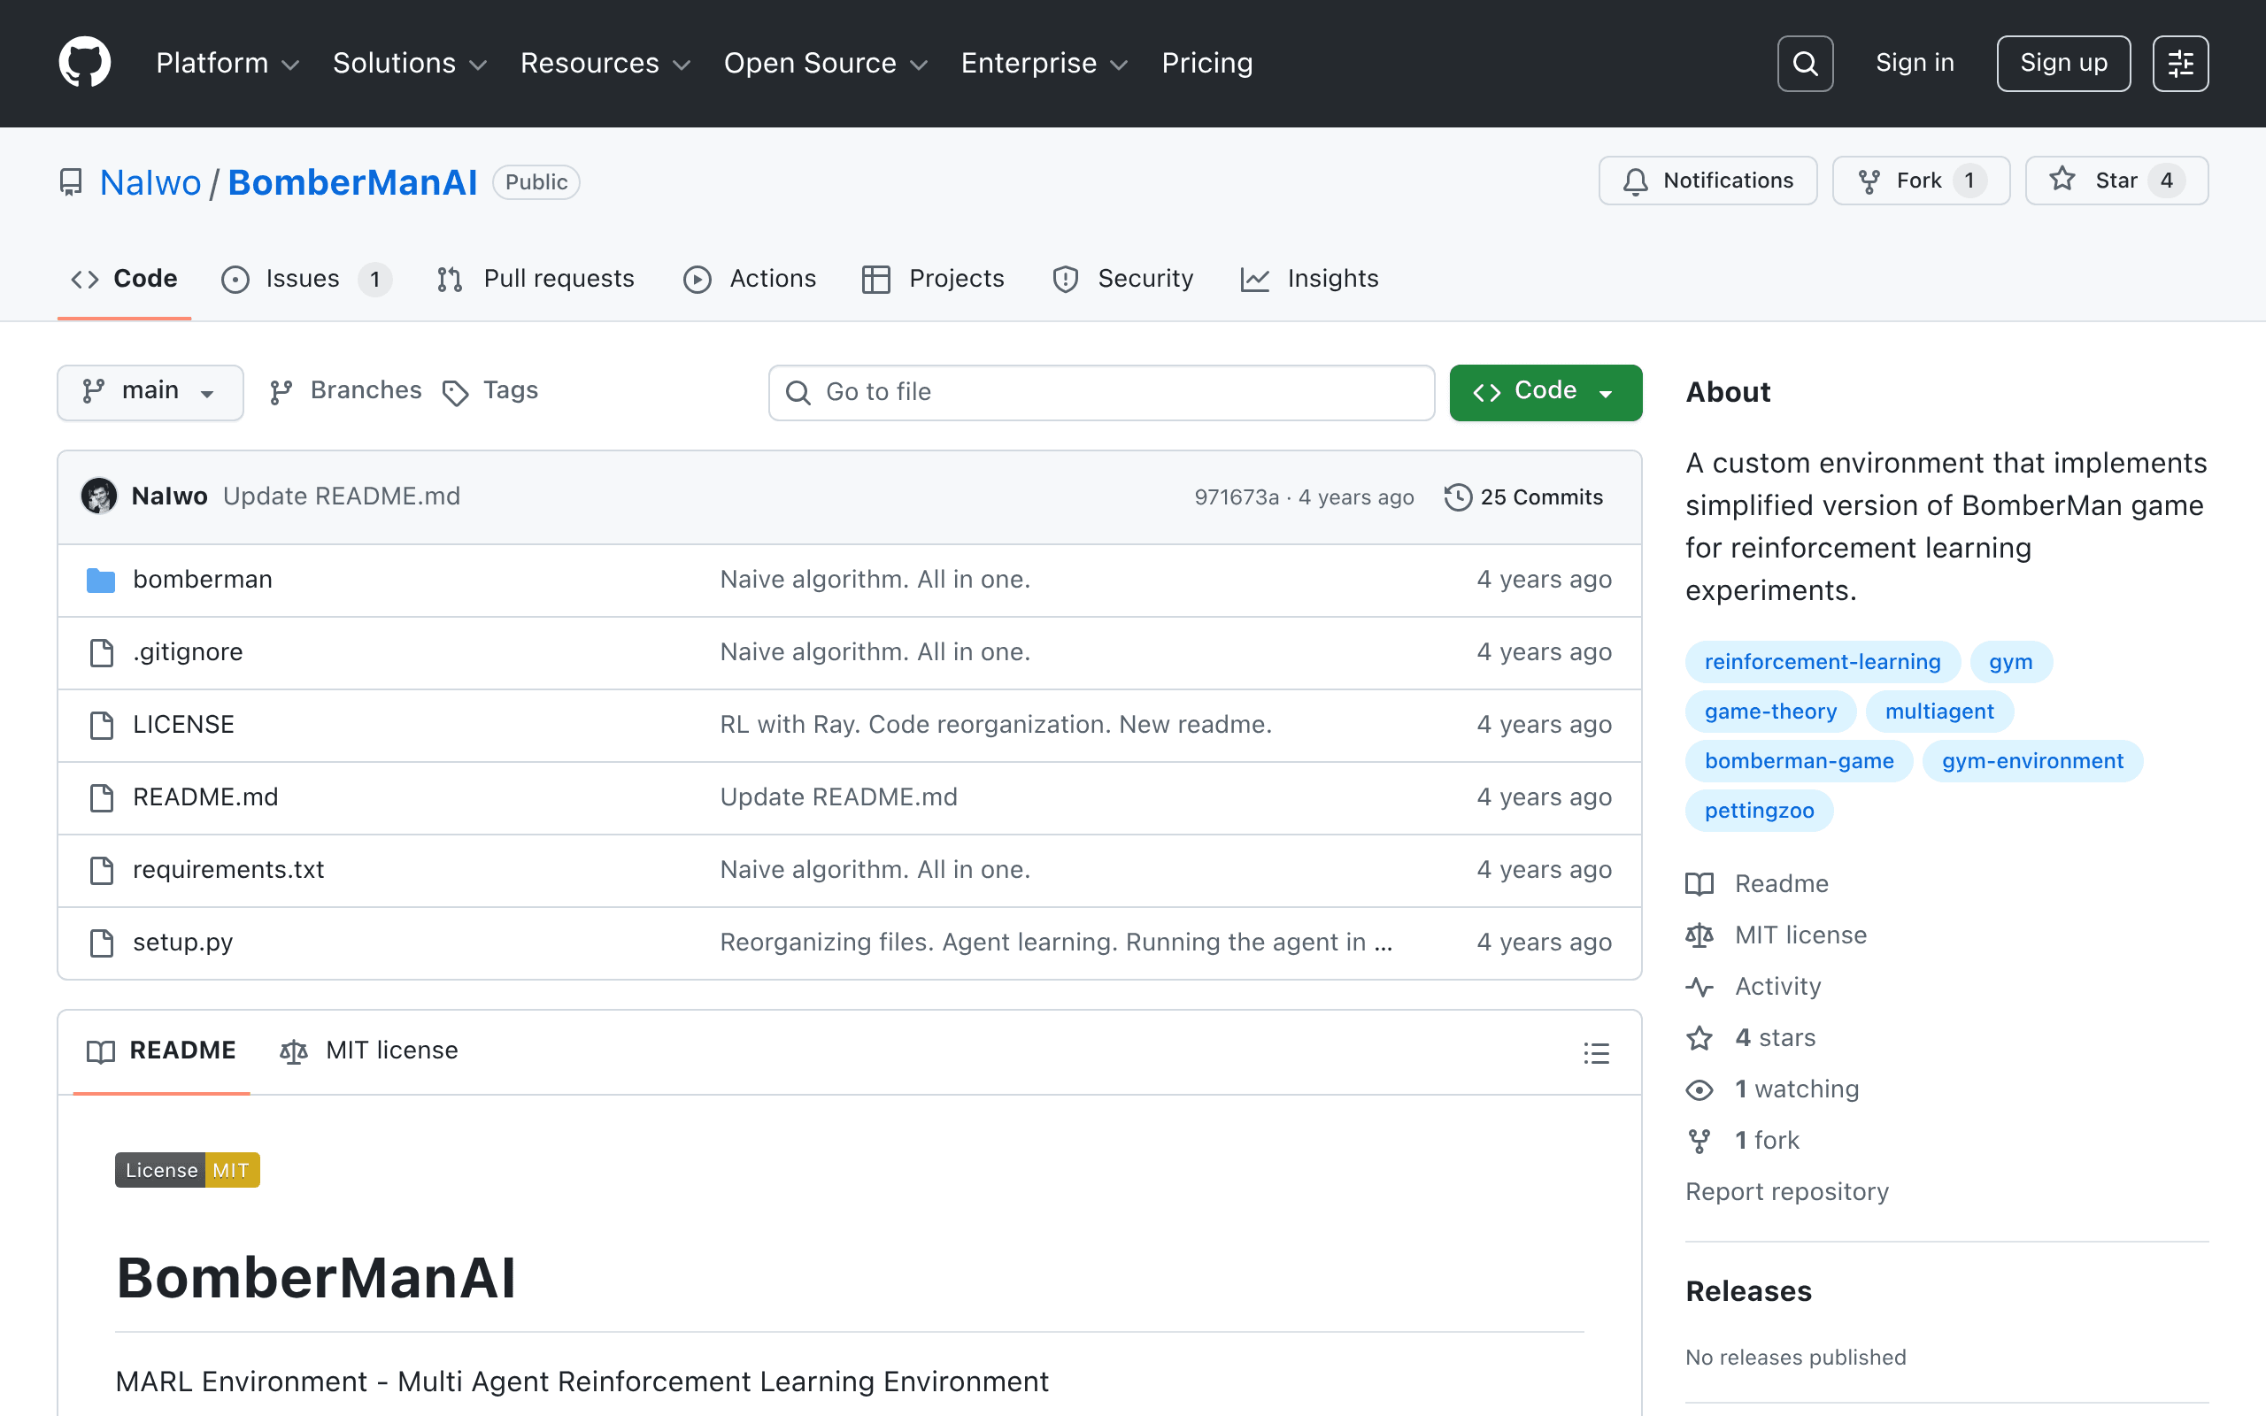This screenshot has width=2266, height=1416.
Task: Switch to the Security tab
Action: tap(1123, 279)
